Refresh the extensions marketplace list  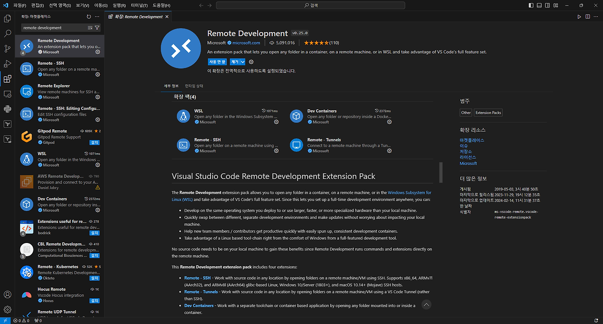89,16
